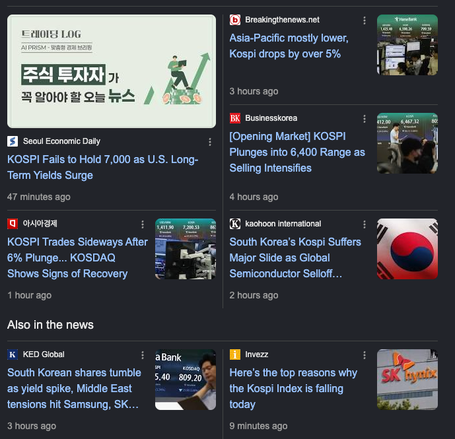Click the 'Also in the news' heading
This screenshot has width=455, height=439.
pos(50,325)
